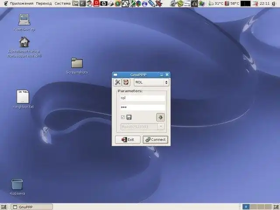The height and width of the screenshot is (210, 280).
Task: Focus the username field containing 'rol'
Action: (142, 98)
